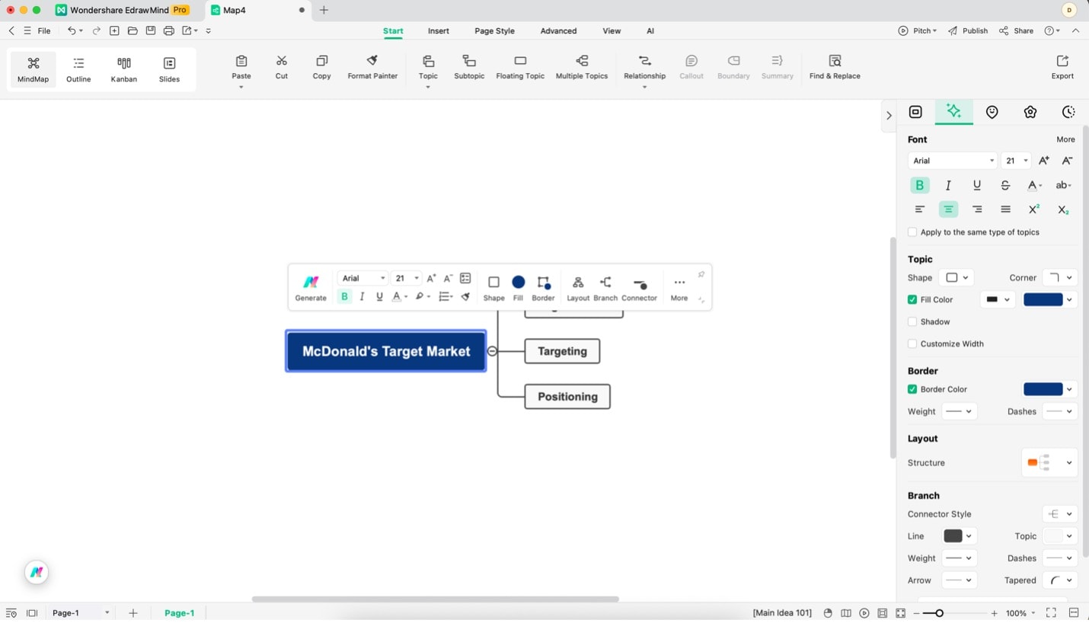The height and width of the screenshot is (623, 1089).
Task: Click the print icon in top bar
Action: [x=169, y=30]
